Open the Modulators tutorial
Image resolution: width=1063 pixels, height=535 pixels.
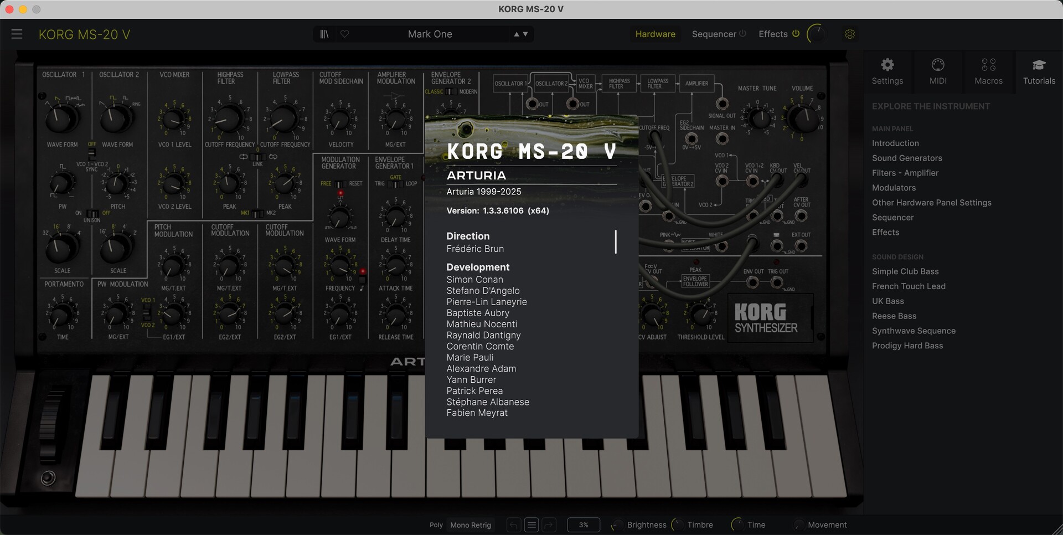894,188
